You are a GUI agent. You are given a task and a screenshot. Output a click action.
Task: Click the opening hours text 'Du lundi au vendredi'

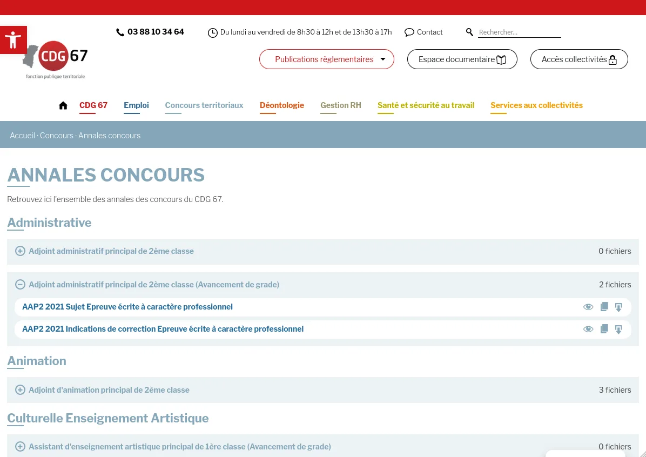[x=306, y=32]
